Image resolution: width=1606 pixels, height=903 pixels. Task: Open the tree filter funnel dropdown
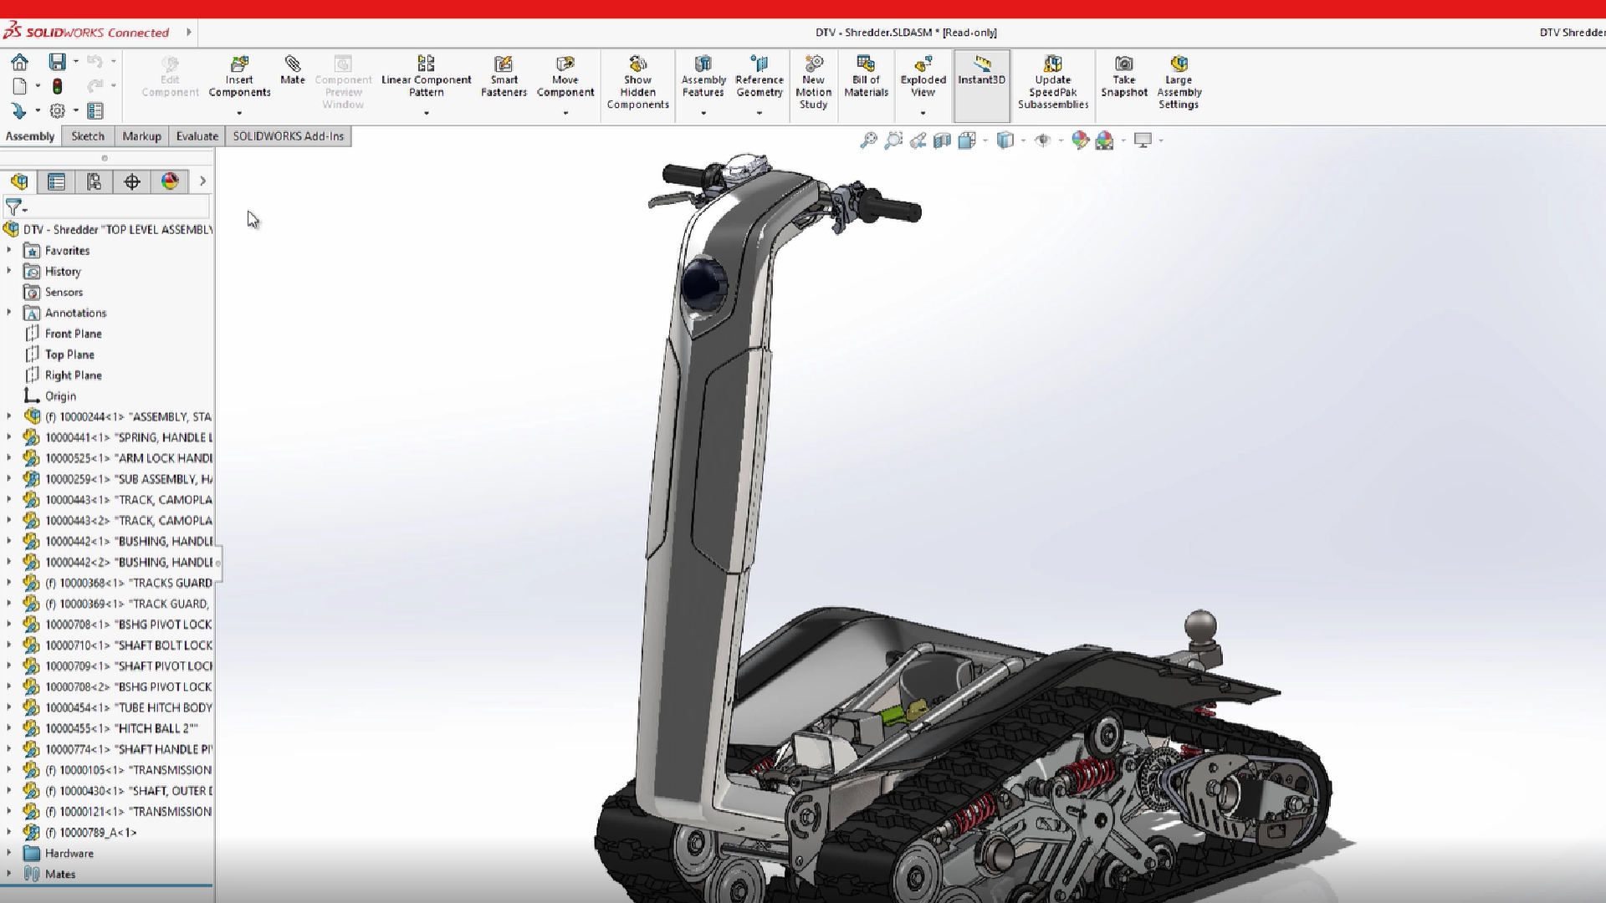pyautogui.click(x=16, y=207)
